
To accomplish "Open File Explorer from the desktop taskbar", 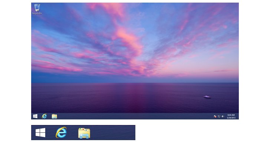I will click(55, 116).
